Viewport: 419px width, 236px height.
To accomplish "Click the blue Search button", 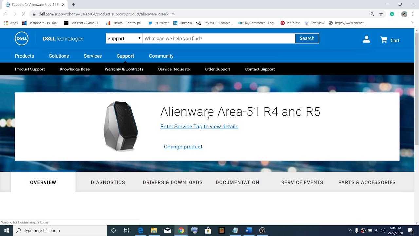I will click(x=307, y=38).
